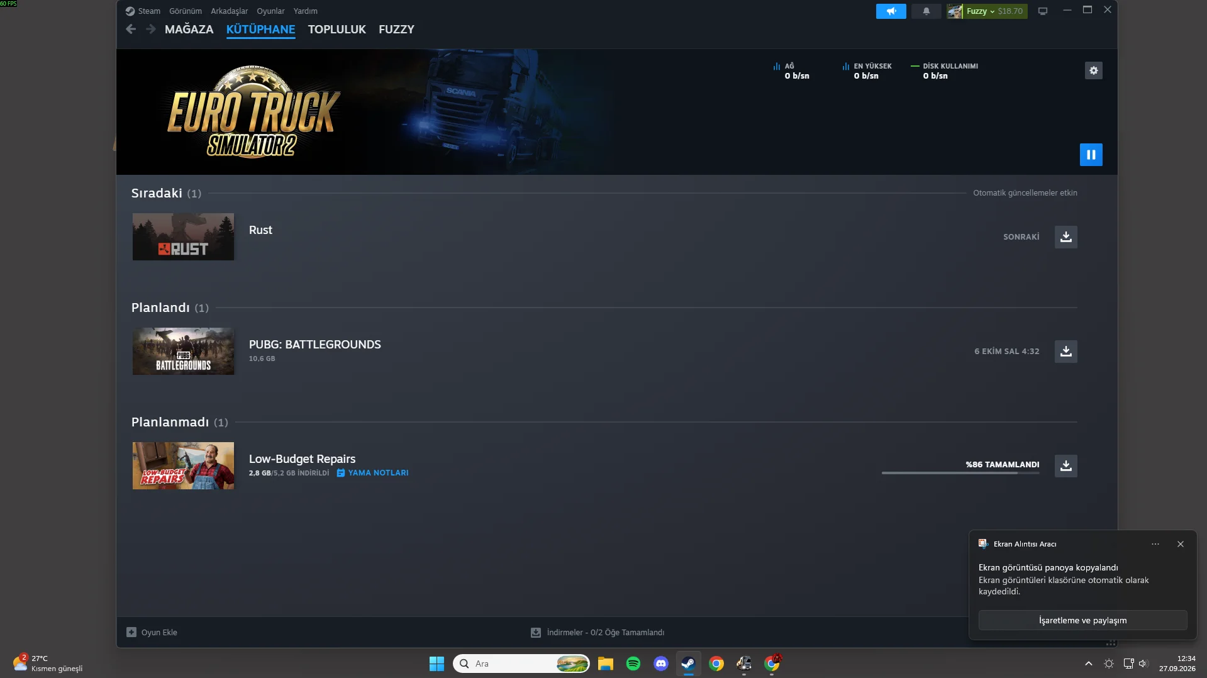This screenshot has width=1207, height=678.
Task: Open Spotify from the taskbar
Action: click(x=633, y=664)
